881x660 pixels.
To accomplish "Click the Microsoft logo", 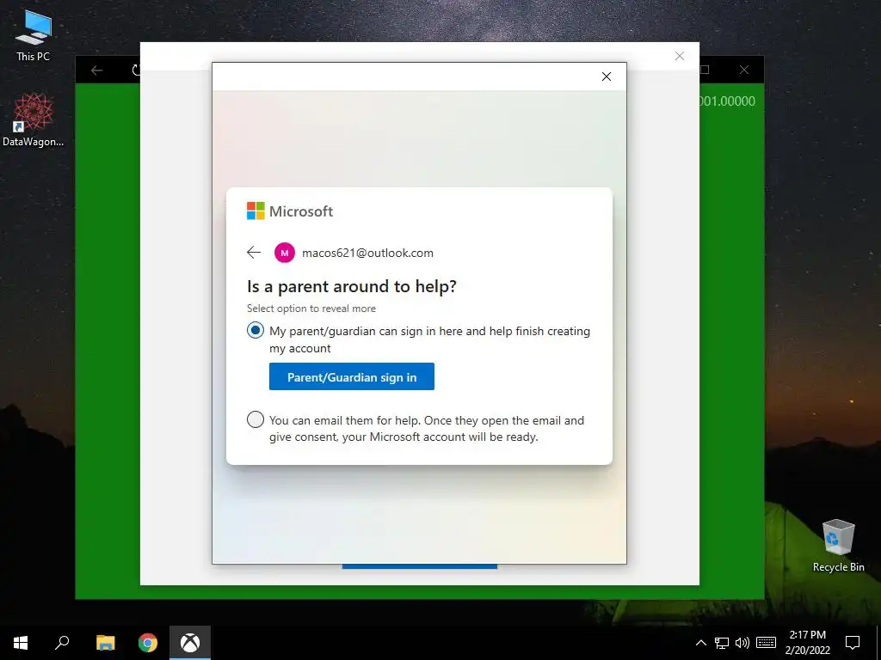I will pos(290,211).
